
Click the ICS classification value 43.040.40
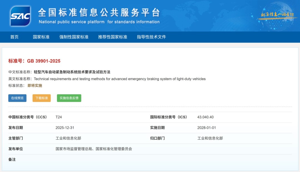[x=205, y=117]
